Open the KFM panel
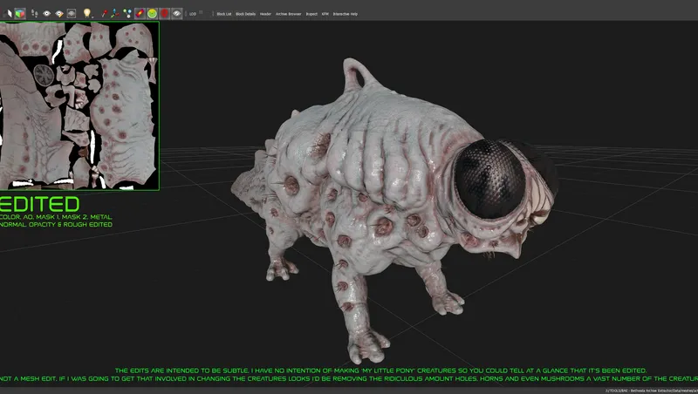Image resolution: width=698 pixels, height=394 pixels. (325, 14)
